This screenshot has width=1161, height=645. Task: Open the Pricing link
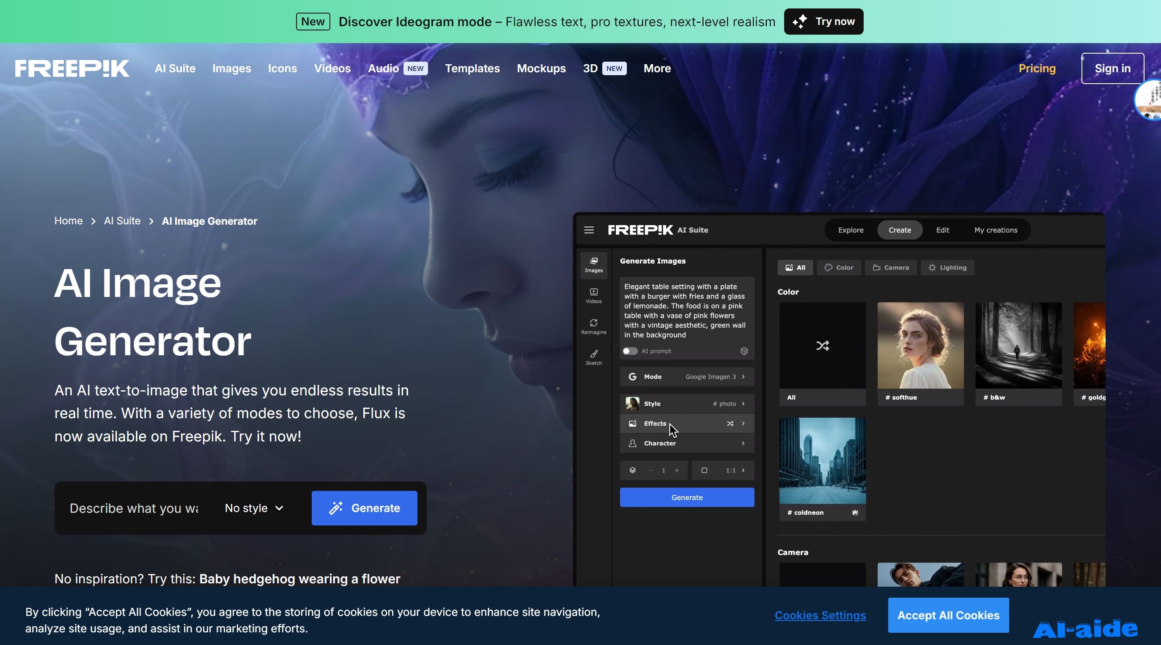point(1037,68)
